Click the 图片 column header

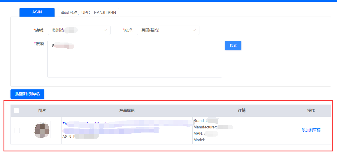[42, 111]
